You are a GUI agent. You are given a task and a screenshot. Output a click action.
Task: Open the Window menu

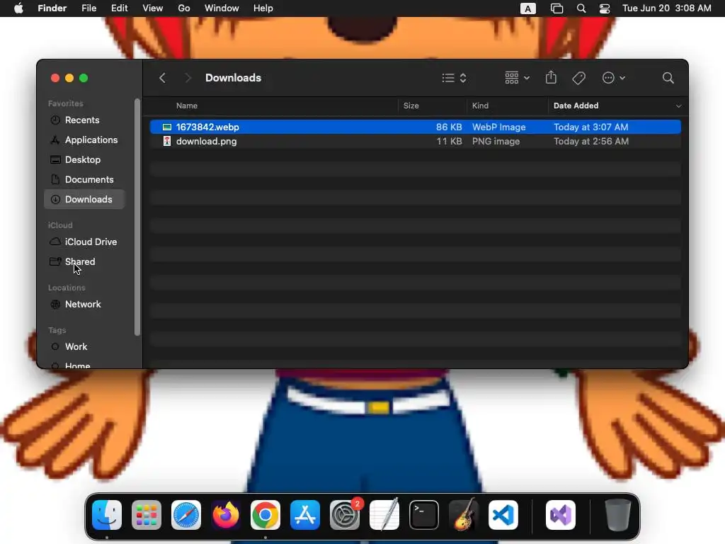pos(222,8)
